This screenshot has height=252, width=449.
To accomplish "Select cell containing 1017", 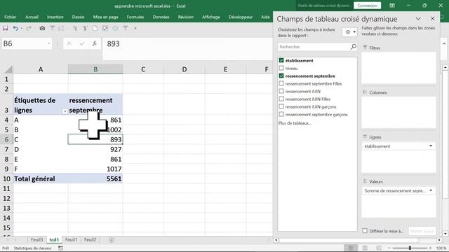I will [x=95, y=169].
